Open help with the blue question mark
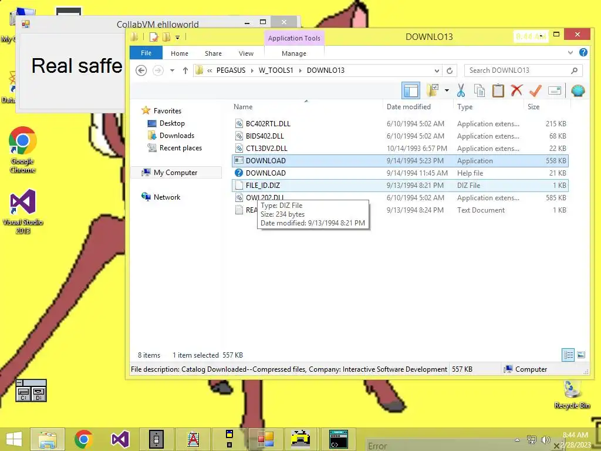 pyautogui.click(x=583, y=52)
